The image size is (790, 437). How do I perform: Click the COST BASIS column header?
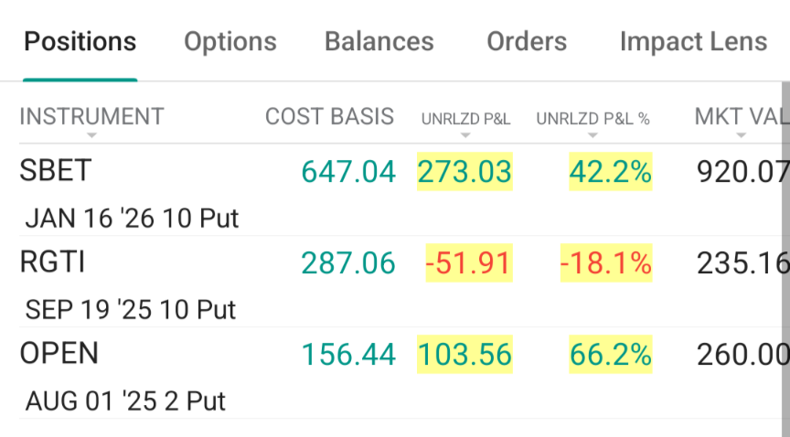coord(329,117)
